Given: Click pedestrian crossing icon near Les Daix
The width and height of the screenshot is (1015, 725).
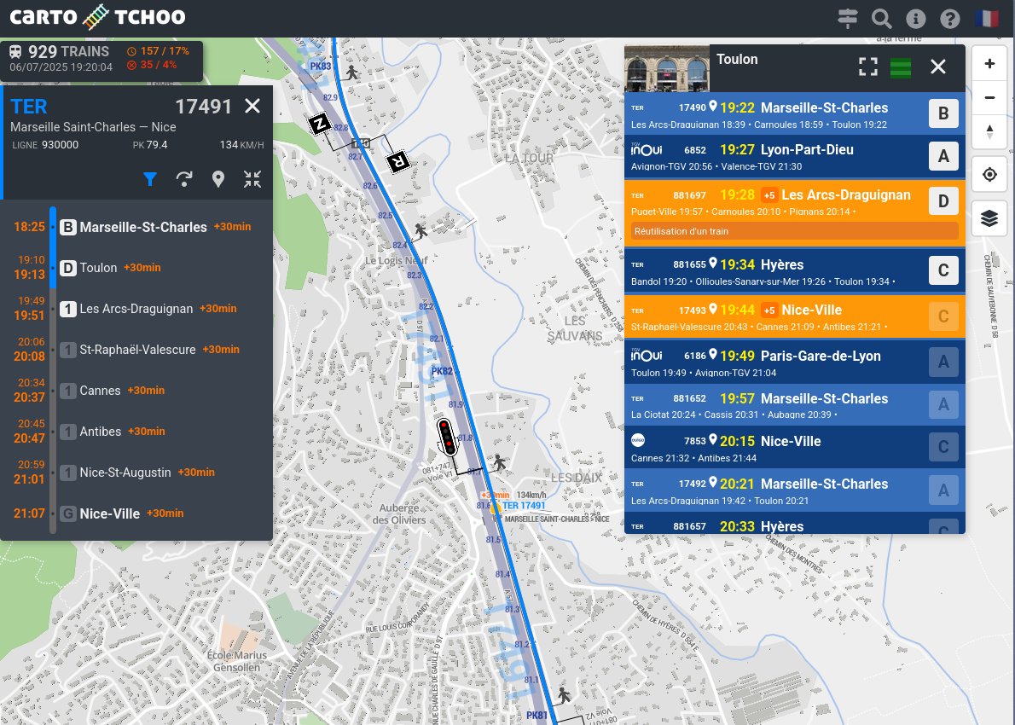Looking at the screenshot, I should (x=499, y=462).
